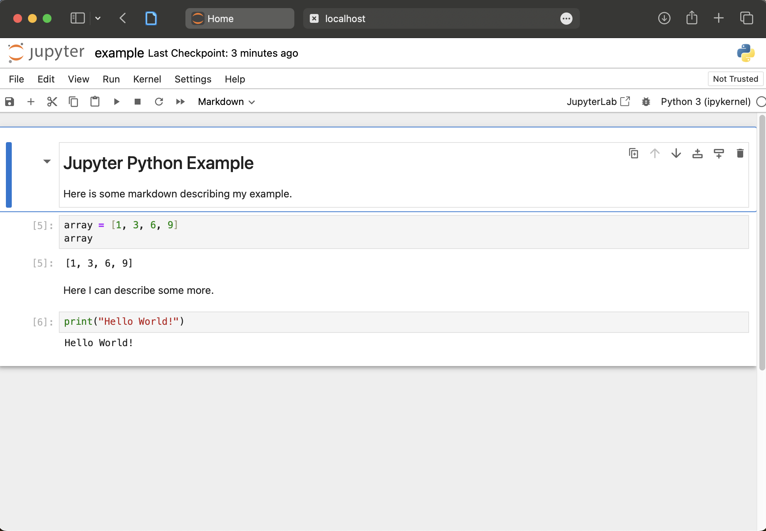Restart kernel and run all cells
The image size is (766, 531).
click(180, 102)
